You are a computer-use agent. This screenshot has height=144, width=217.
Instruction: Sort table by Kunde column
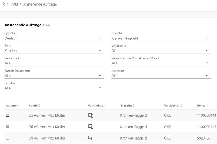[34, 106]
